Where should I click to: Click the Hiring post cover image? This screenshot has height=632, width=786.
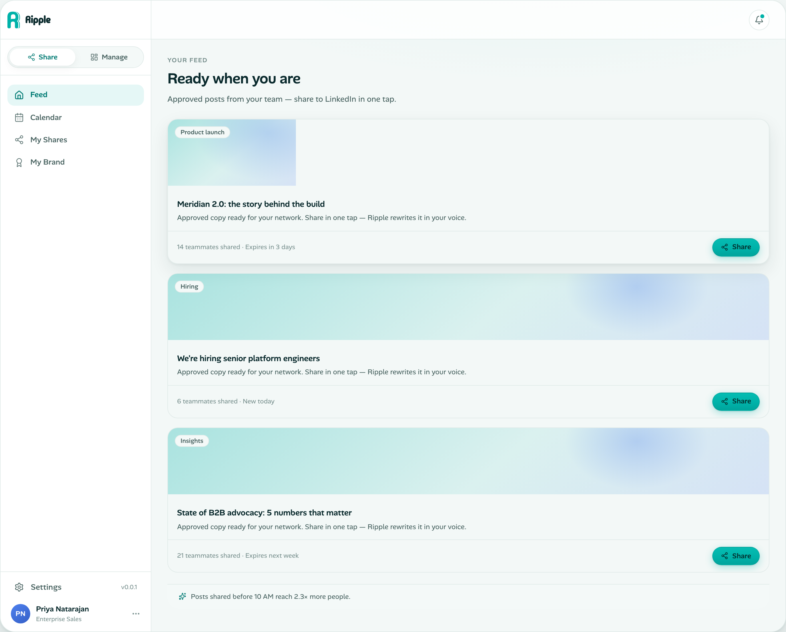468,307
